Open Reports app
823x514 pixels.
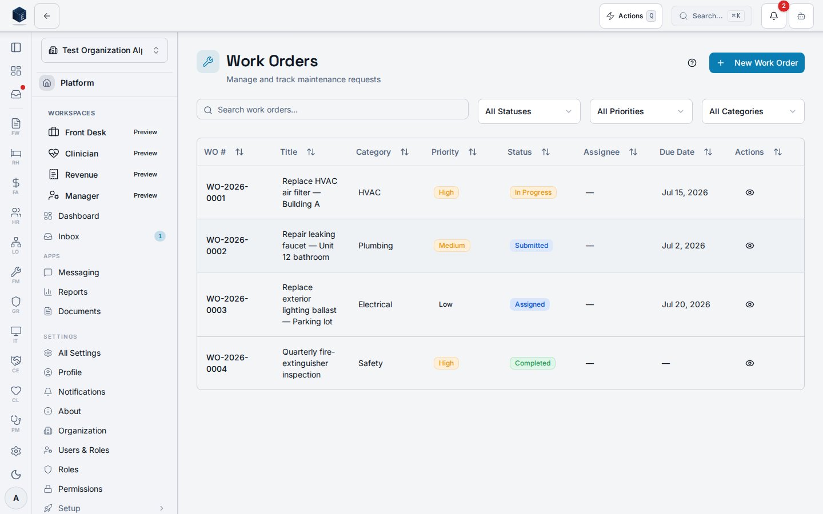tap(105, 292)
